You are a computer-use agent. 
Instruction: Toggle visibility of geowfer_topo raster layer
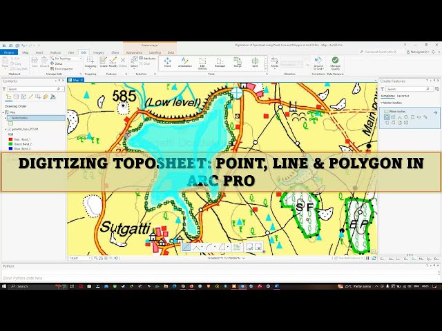(x=9, y=129)
